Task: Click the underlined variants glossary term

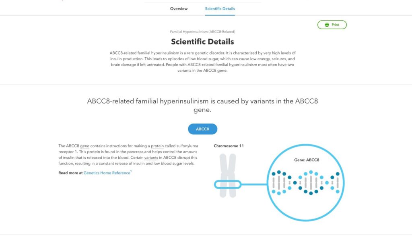Action: coord(151,158)
